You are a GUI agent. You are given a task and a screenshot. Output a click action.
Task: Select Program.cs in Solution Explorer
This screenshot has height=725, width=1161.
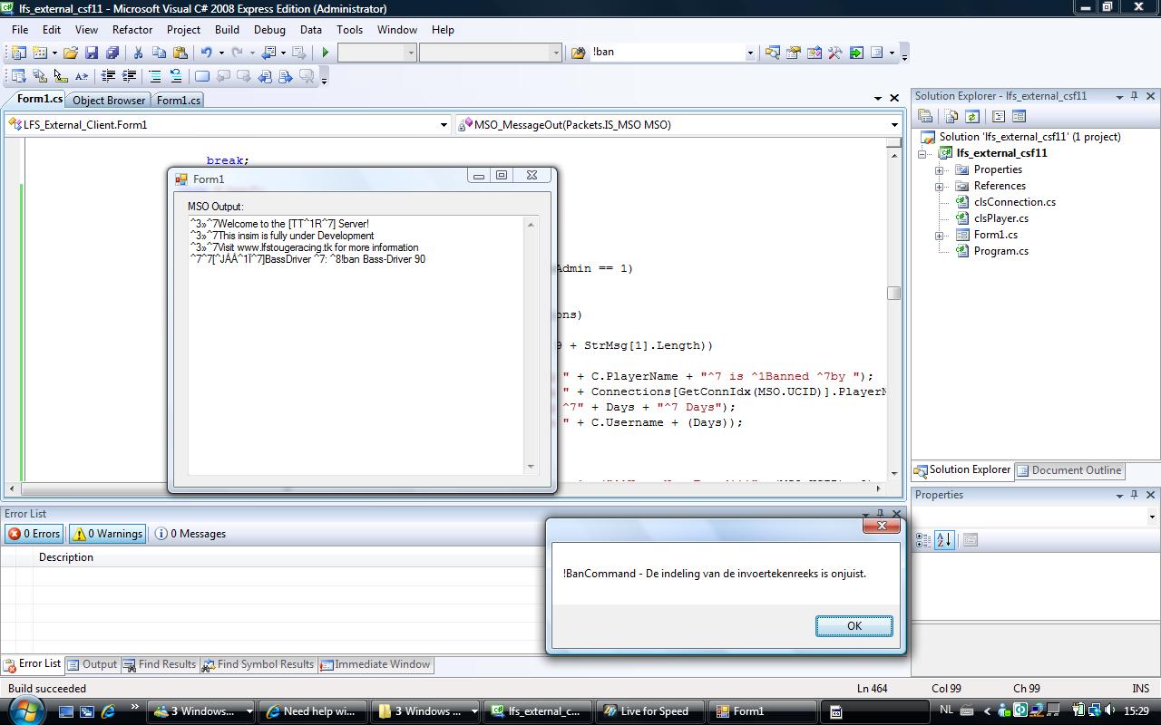pos(1000,251)
